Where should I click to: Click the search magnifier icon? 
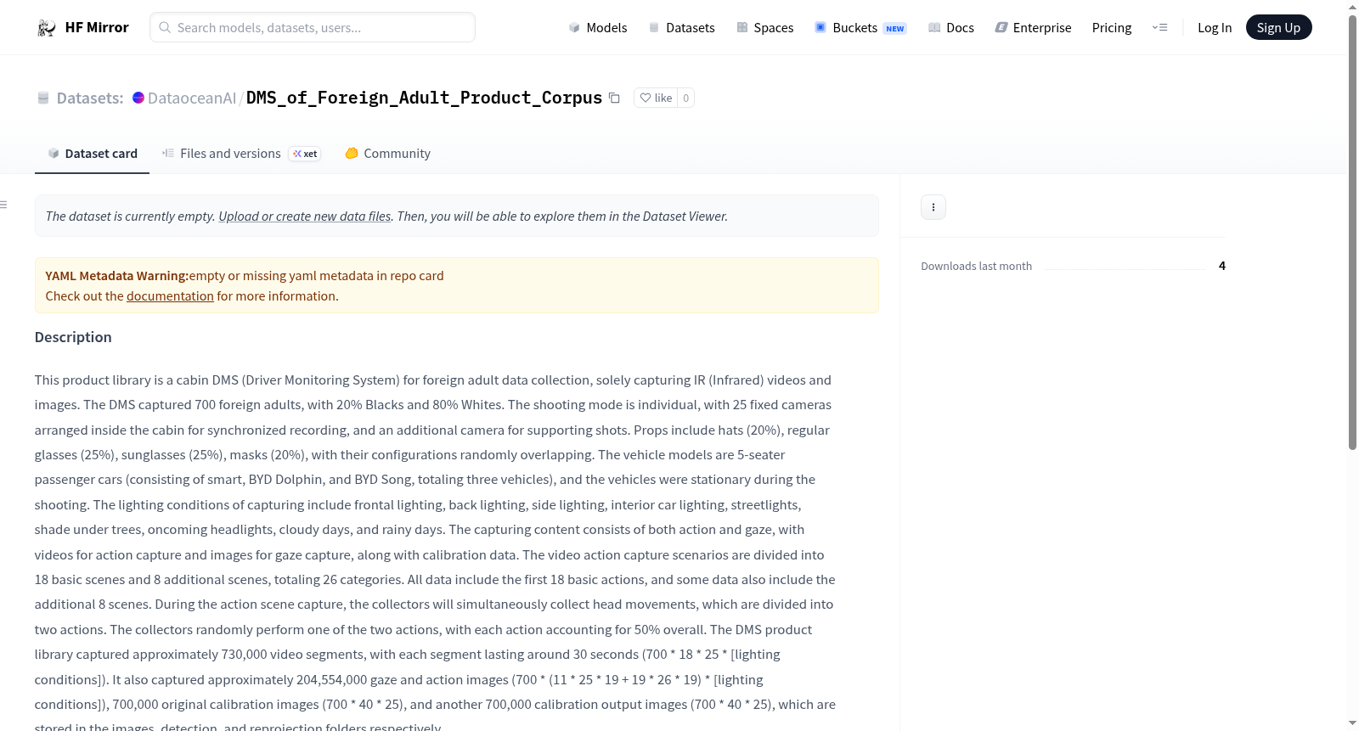coord(165,27)
